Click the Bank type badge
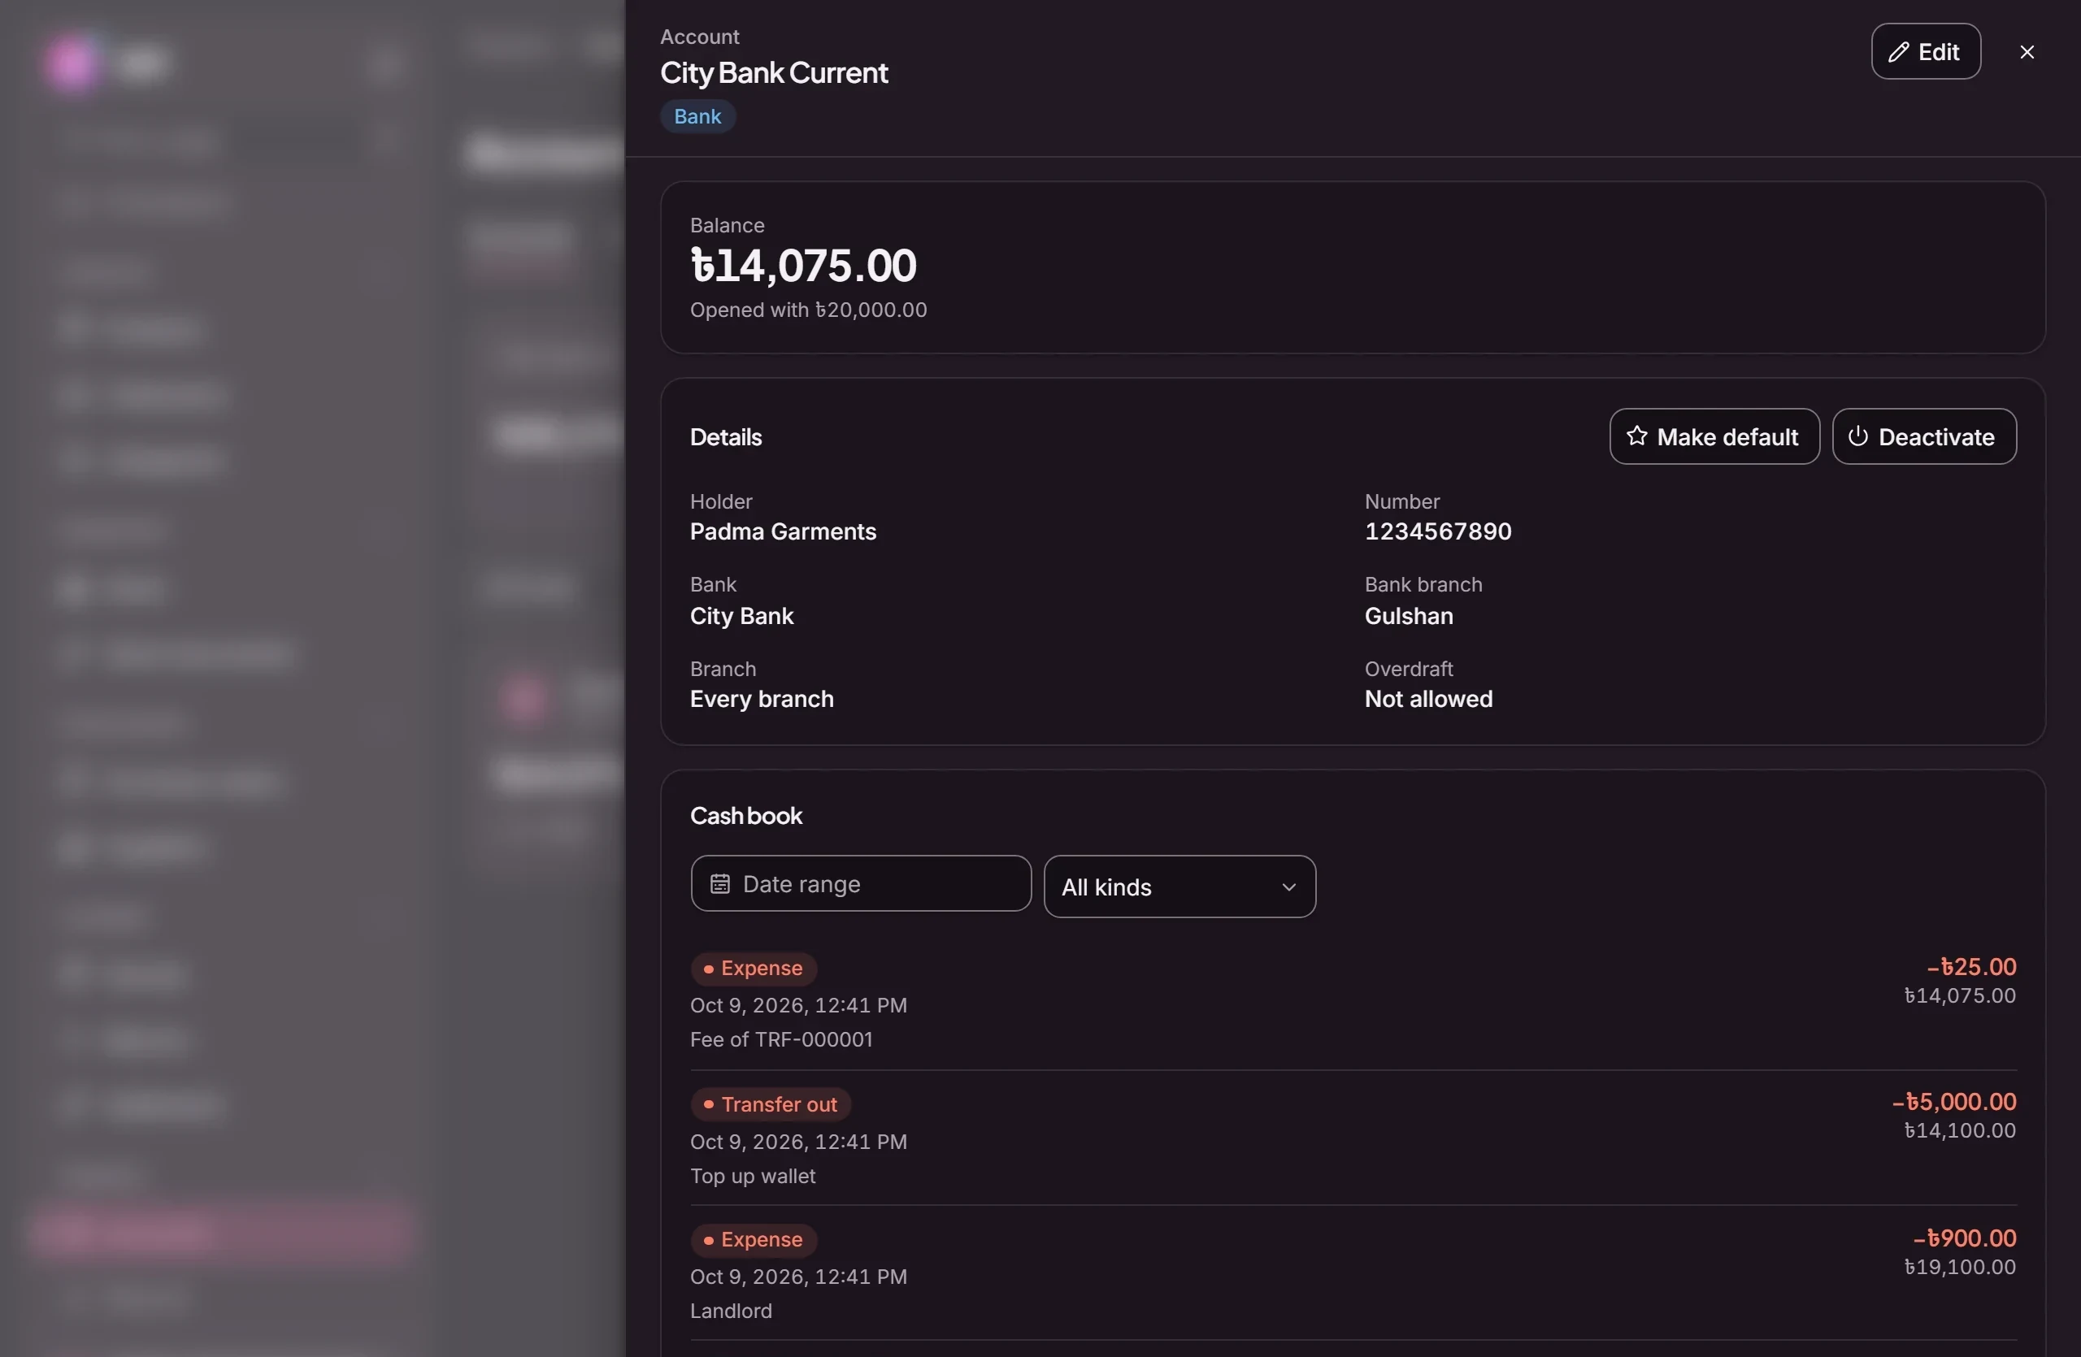The width and height of the screenshot is (2081, 1357). (x=697, y=116)
